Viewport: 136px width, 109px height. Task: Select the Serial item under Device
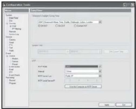tap(11, 42)
